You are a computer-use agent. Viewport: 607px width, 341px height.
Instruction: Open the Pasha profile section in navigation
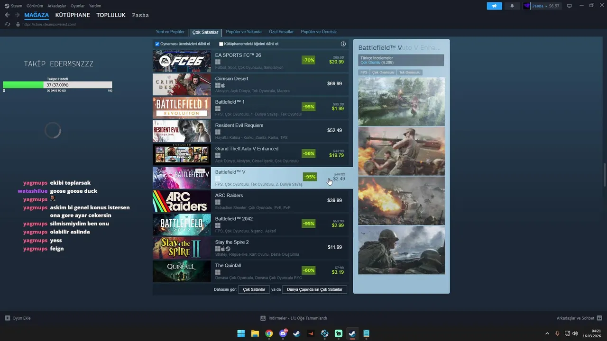(x=140, y=15)
